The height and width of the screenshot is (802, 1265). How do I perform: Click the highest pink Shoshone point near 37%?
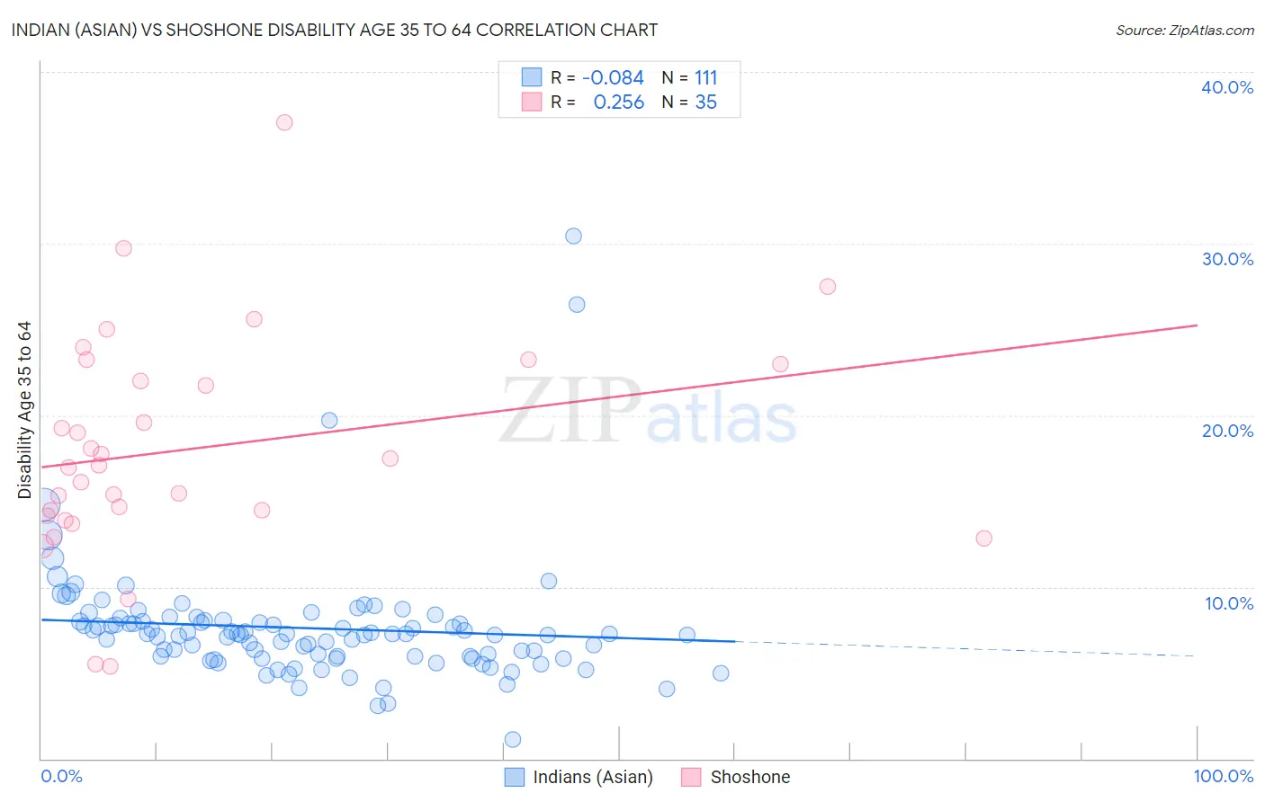click(x=284, y=122)
